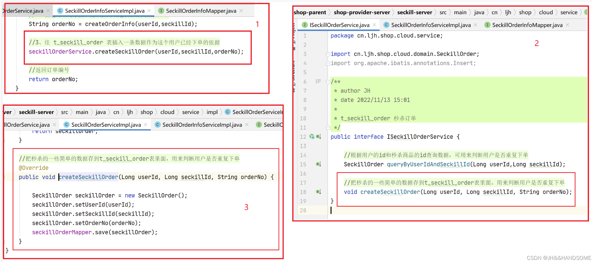Close SeckillOrderInfoServiceImpl.java tab beside rderService.java
The width and height of the screenshot is (596, 263).
pyautogui.click(x=149, y=10)
